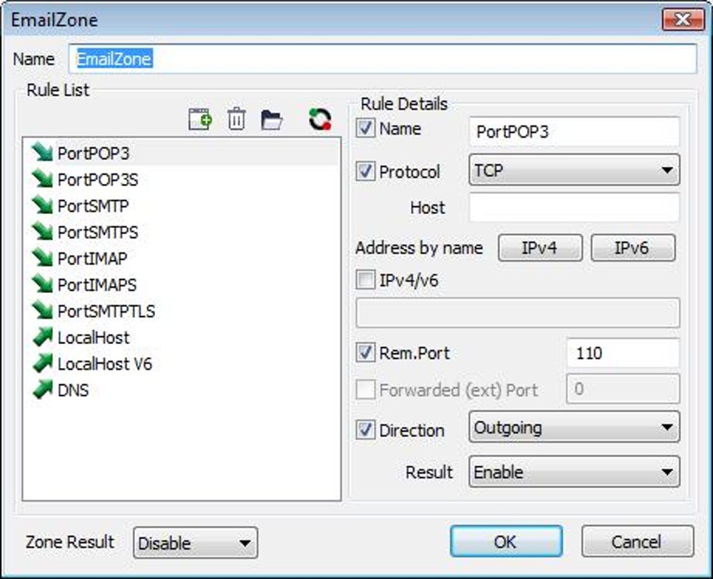The width and height of the screenshot is (713, 579).
Task: Select the DNS rule text
Action: 73,391
